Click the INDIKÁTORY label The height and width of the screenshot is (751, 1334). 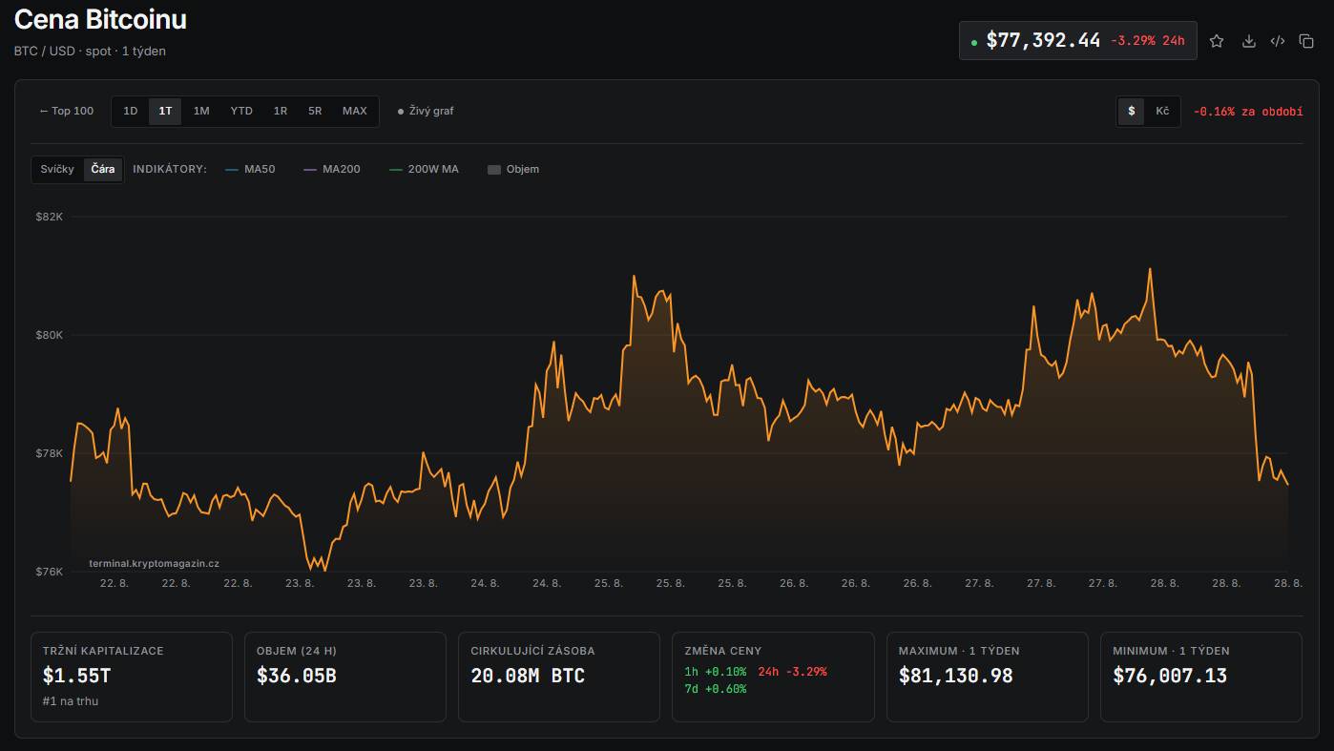click(170, 169)
